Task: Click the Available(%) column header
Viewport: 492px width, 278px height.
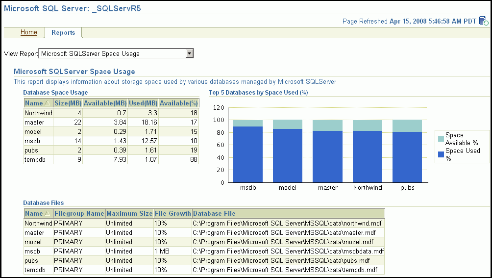Action: coord(178,103)
